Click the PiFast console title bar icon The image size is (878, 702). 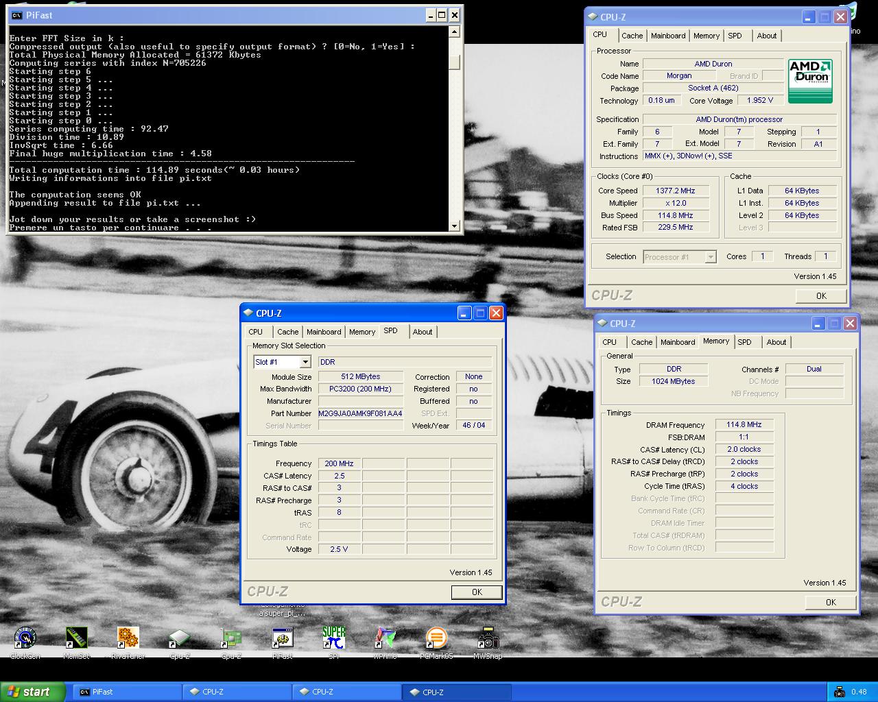[16, 15]
